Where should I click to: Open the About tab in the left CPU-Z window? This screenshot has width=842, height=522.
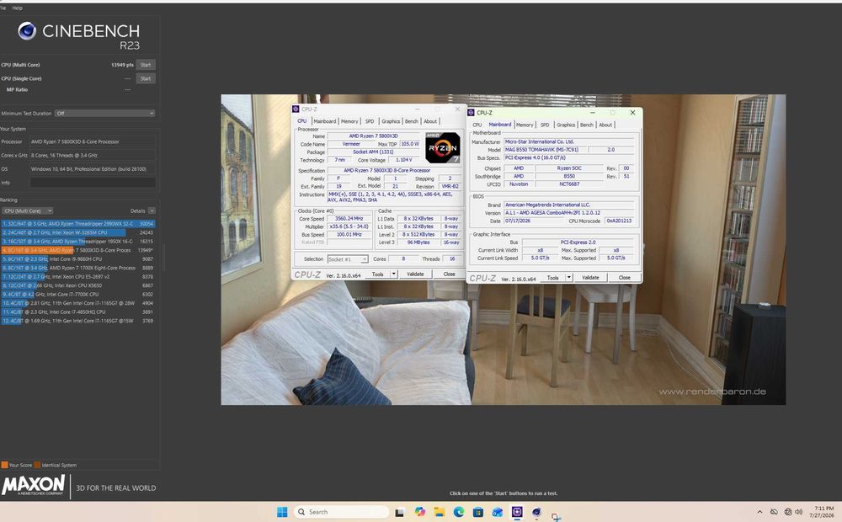tap(430, 121)
